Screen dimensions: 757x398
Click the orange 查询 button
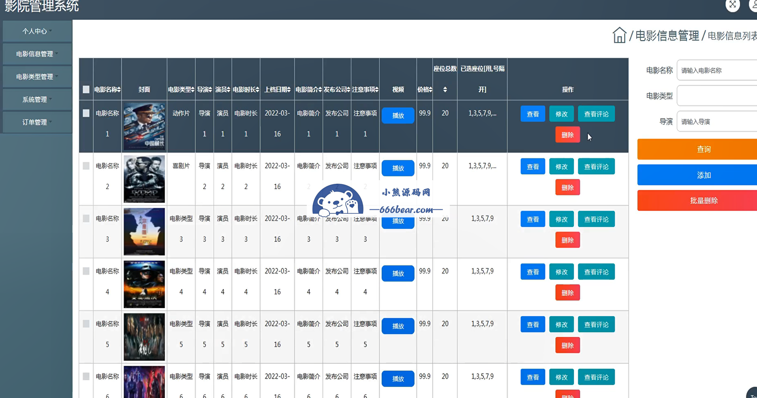(x=697, y=149)
